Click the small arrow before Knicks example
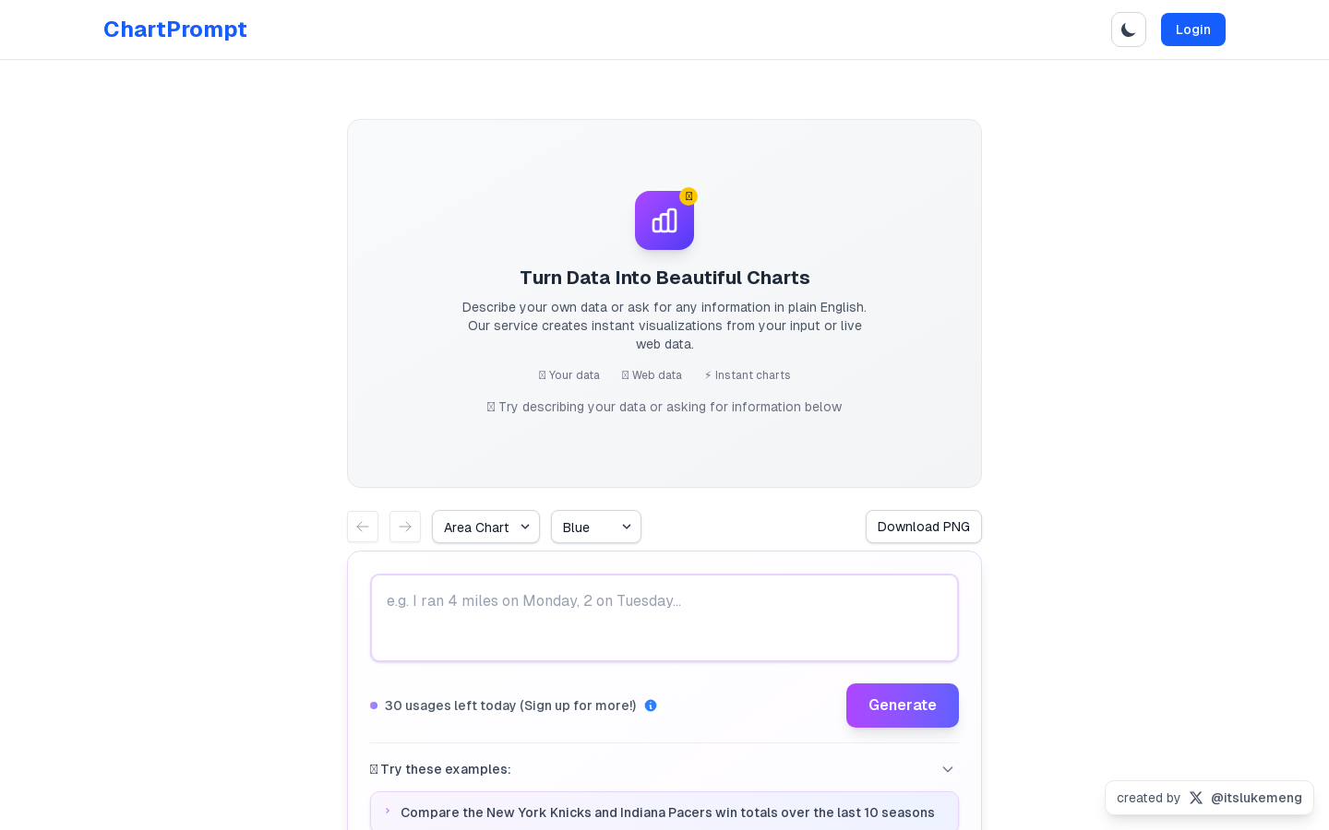1329x830 pixels. [388, 812]
